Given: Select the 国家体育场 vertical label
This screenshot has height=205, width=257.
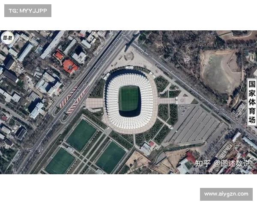Looking at the screenshot, I should [252, 102].
